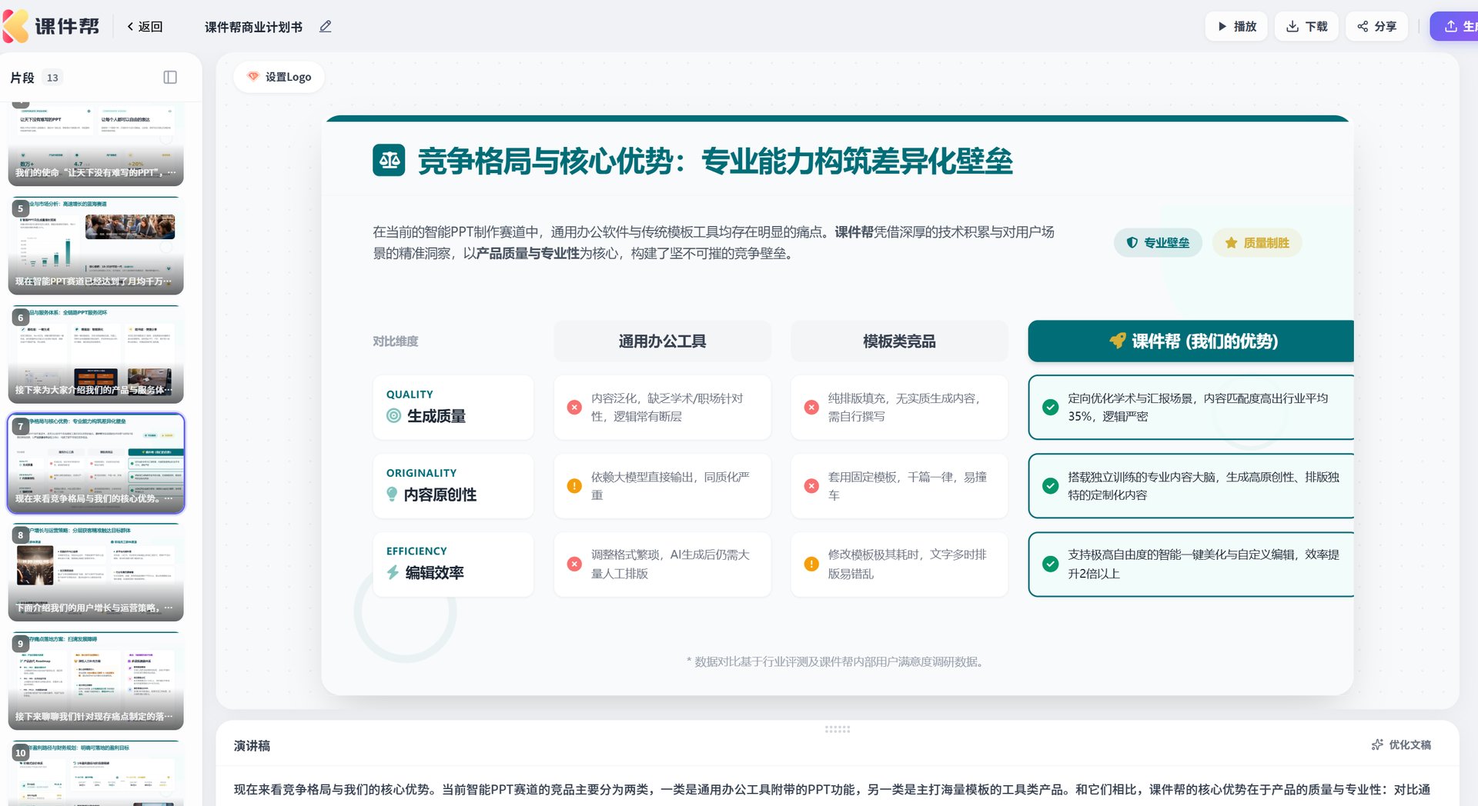Click the 通用办公工具 column header
1478x806 pixels.
(x=662, y=341)
